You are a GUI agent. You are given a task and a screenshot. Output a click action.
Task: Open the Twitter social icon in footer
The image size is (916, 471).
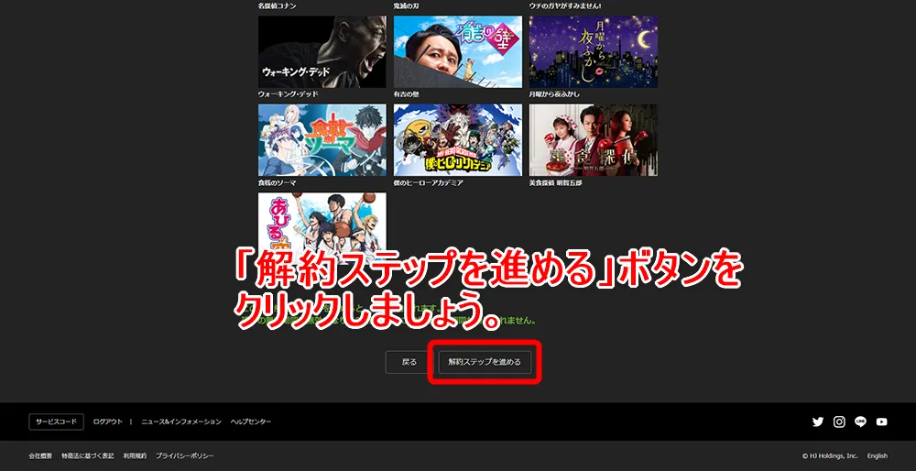(x=817, y=422)
